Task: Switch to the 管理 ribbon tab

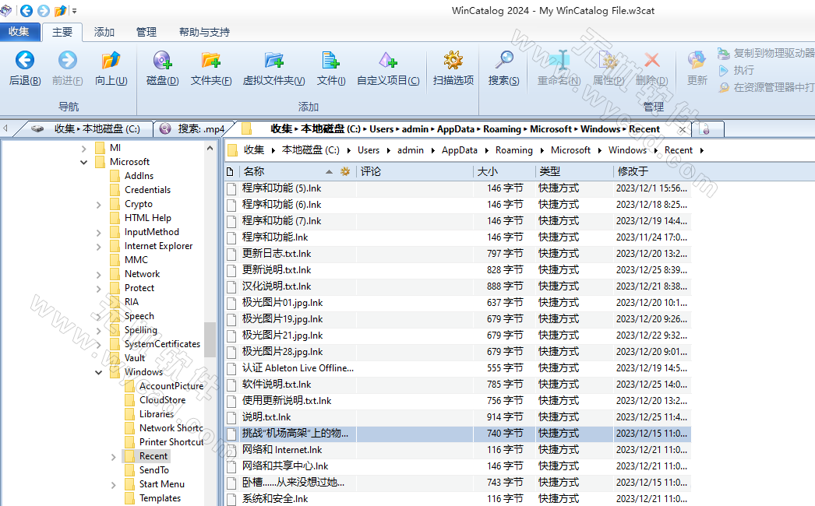Action: 146,33
